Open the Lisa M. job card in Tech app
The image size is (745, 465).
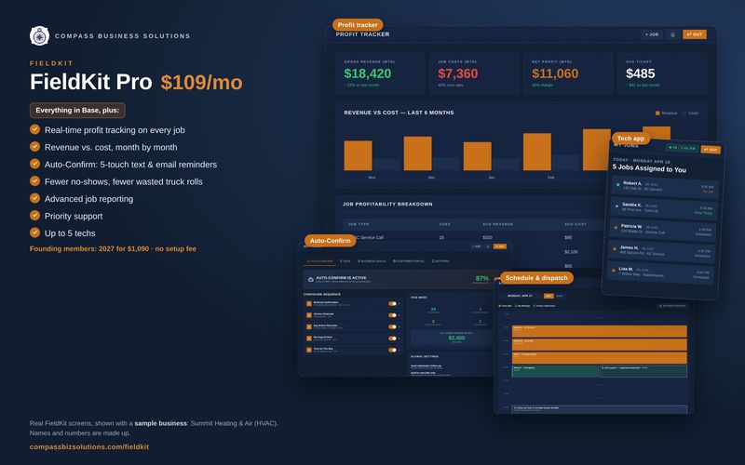(660, 272)
